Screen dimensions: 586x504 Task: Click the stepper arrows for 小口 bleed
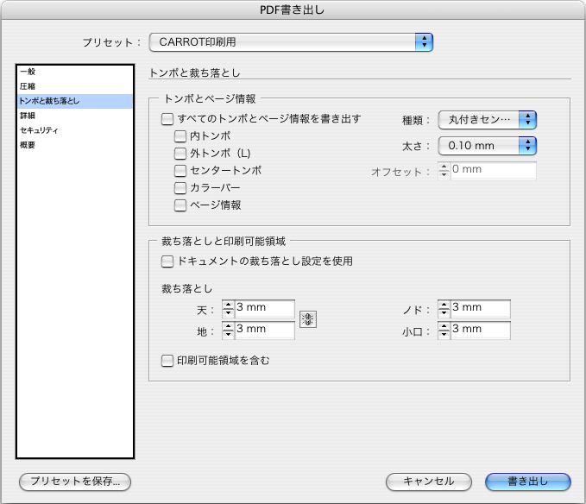tap(444, 331)
